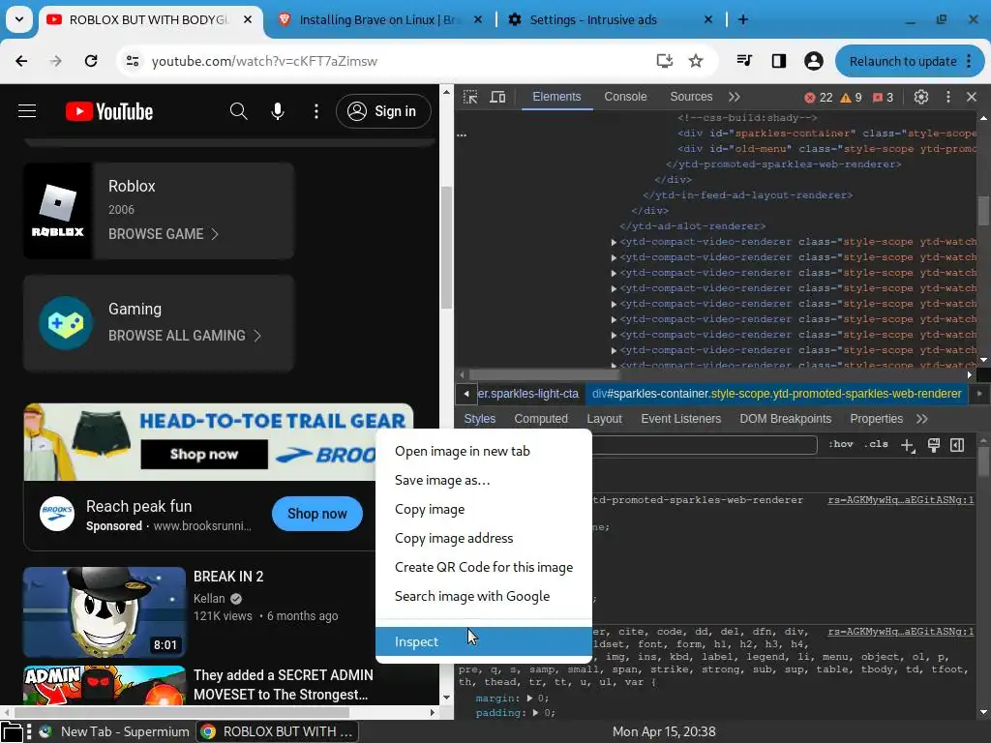Viewport: 991px width, 743px height.
Task: Select the div id old-menu element line
Action: (x=826, y=149)
